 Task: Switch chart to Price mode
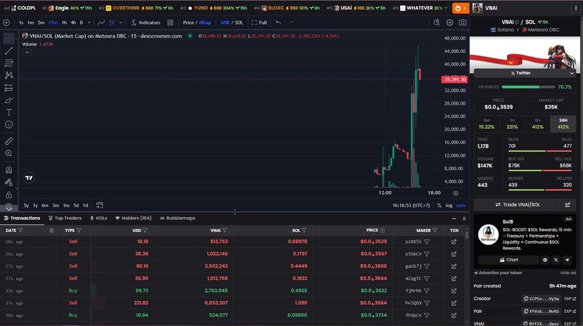coord(188,23)
